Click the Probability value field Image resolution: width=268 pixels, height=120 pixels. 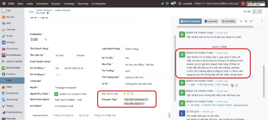pyautogui.click(x=37, y=40)
